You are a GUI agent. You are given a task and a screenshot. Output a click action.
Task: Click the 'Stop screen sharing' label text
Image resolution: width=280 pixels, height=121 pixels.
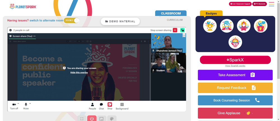[x=161, y=30]
